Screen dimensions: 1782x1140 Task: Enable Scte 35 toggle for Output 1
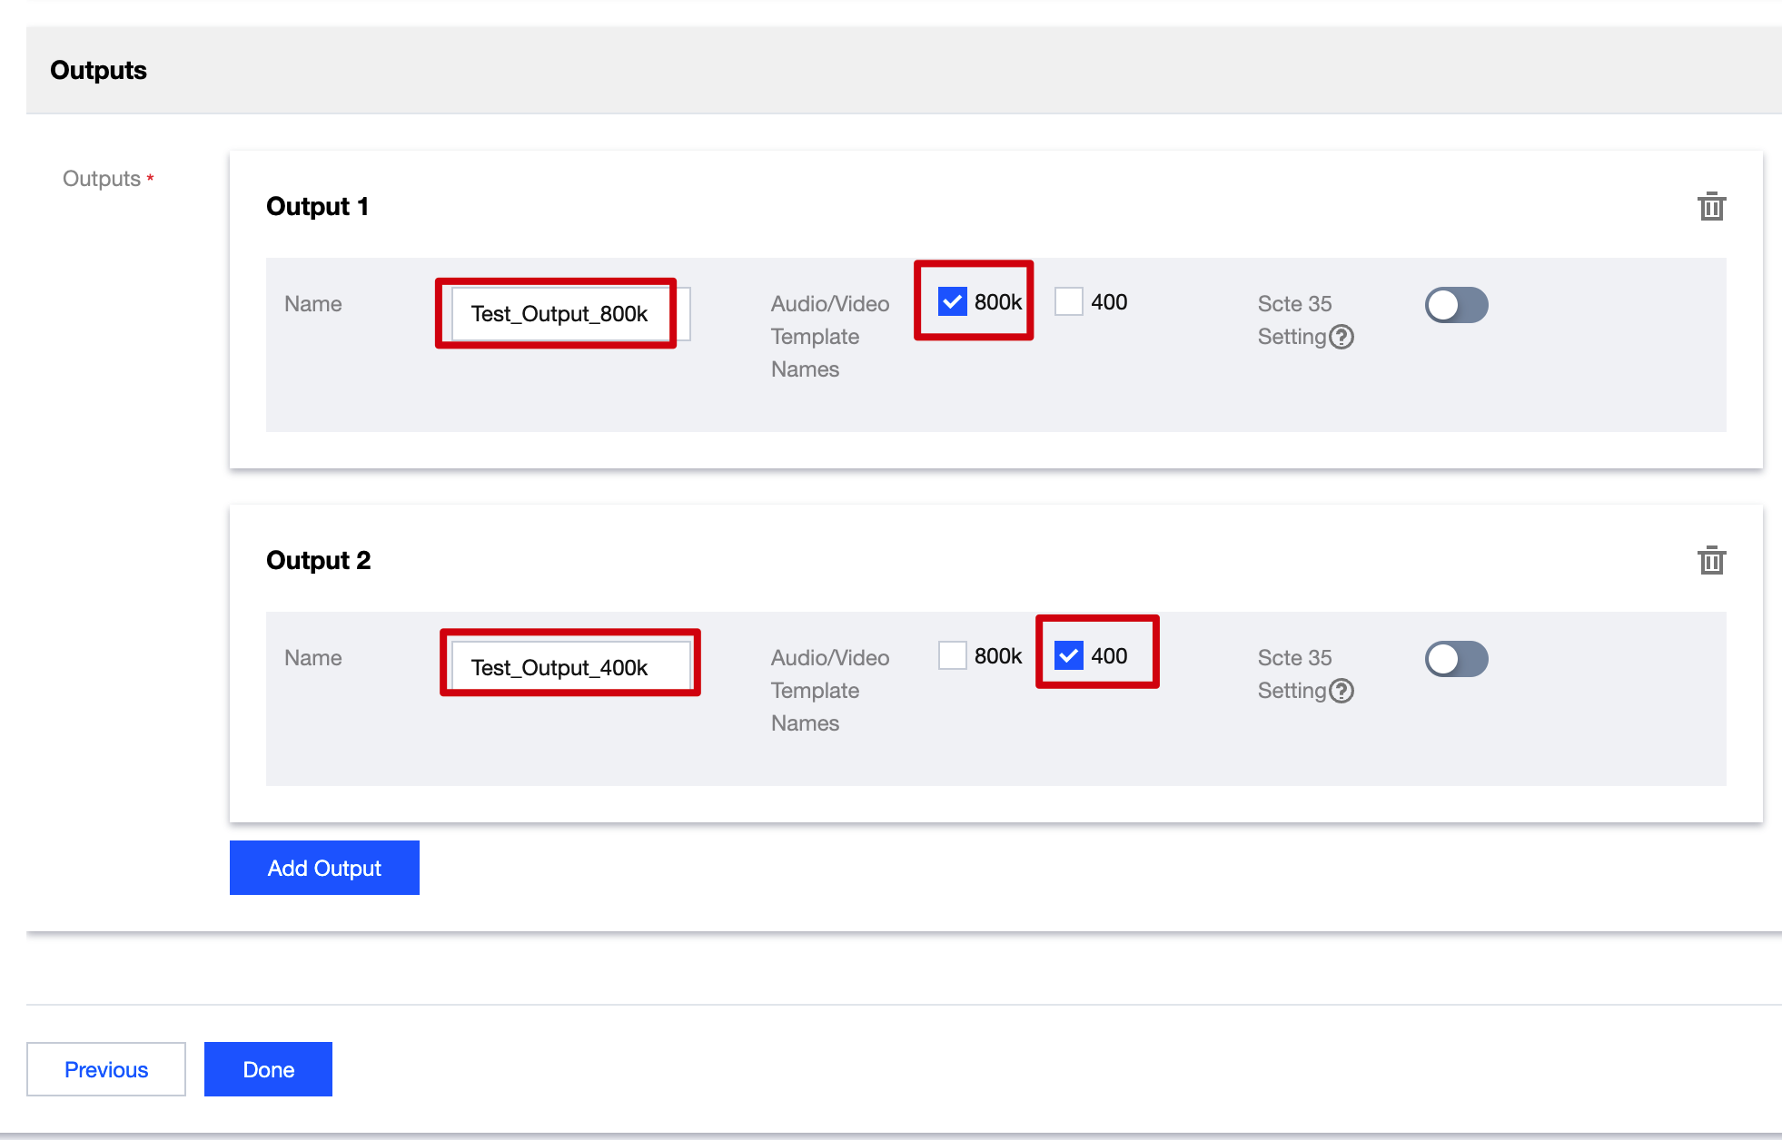point(1456,305)
